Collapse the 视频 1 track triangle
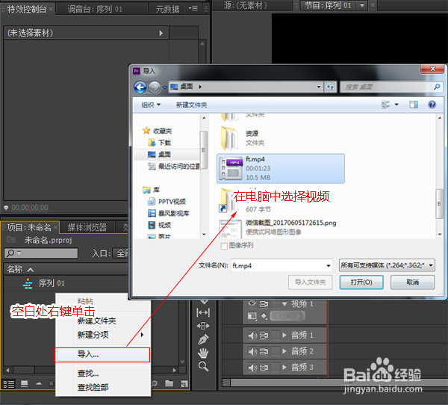Image resolution: width=448 pixels, height=405 pixels. coord(284,303)
